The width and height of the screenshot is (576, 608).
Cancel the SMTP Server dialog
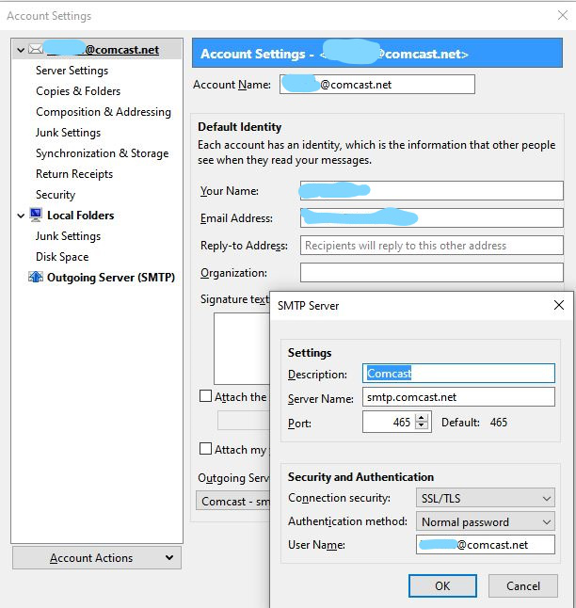[x=523, y=585]
